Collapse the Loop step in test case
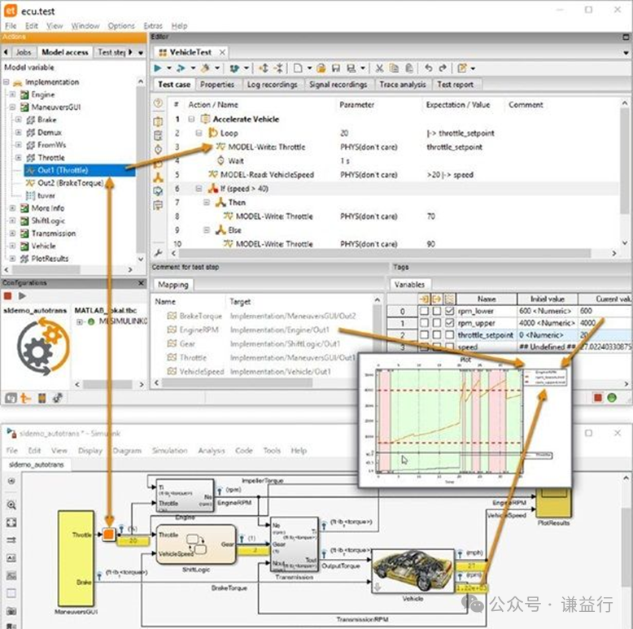Screen dimensions: 633x629 coord(199,133)
